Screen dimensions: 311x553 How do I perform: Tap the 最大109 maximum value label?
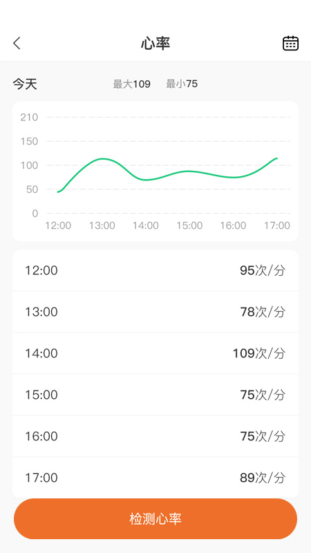pos(131,84)
